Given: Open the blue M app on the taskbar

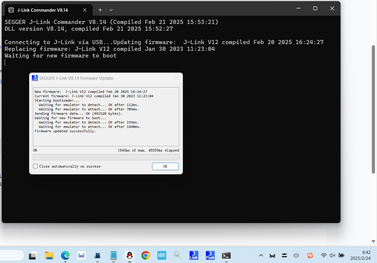Looking at the screenshot, I should coord(81,256).
